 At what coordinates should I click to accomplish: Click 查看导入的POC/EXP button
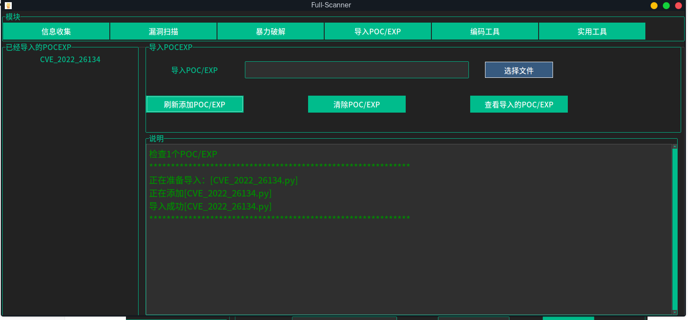519,104
